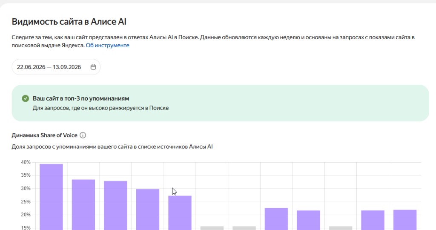Click the green checkmark icon in banner
This screenshot has height=230, width=436.
[x=25, y=98]
